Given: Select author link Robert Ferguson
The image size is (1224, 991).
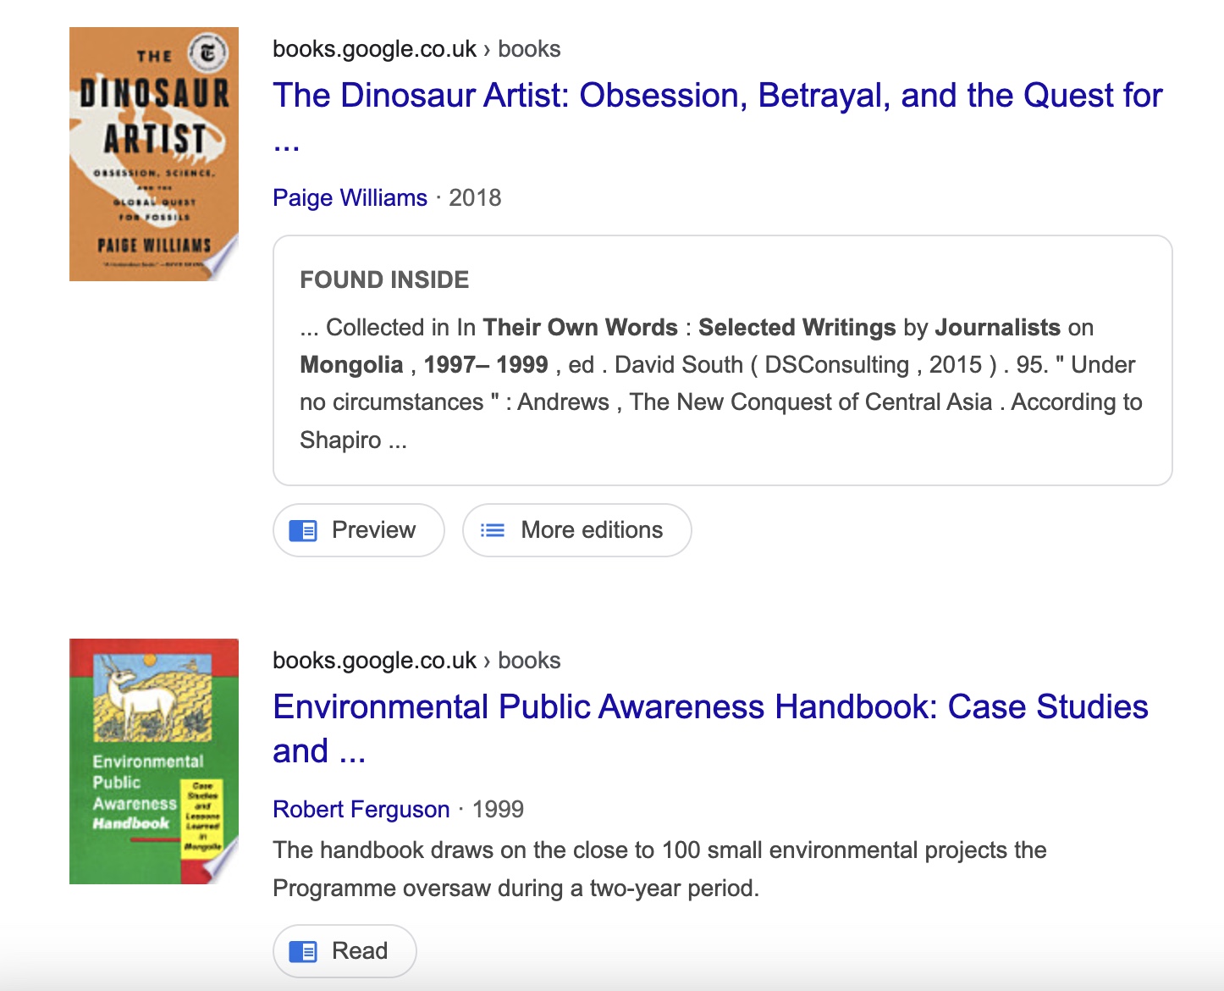Looking at the screenshot, I should click(361, 810).
